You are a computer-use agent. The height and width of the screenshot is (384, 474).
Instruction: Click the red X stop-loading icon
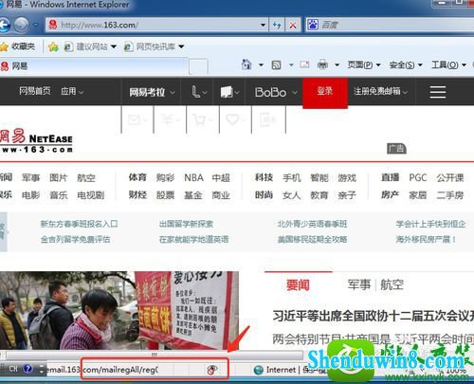click(293, 25)
